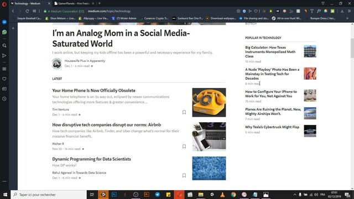Viewport: 354px width, 199px height.
Task: Open the sidebar search icon
Action: click(4, 45)
